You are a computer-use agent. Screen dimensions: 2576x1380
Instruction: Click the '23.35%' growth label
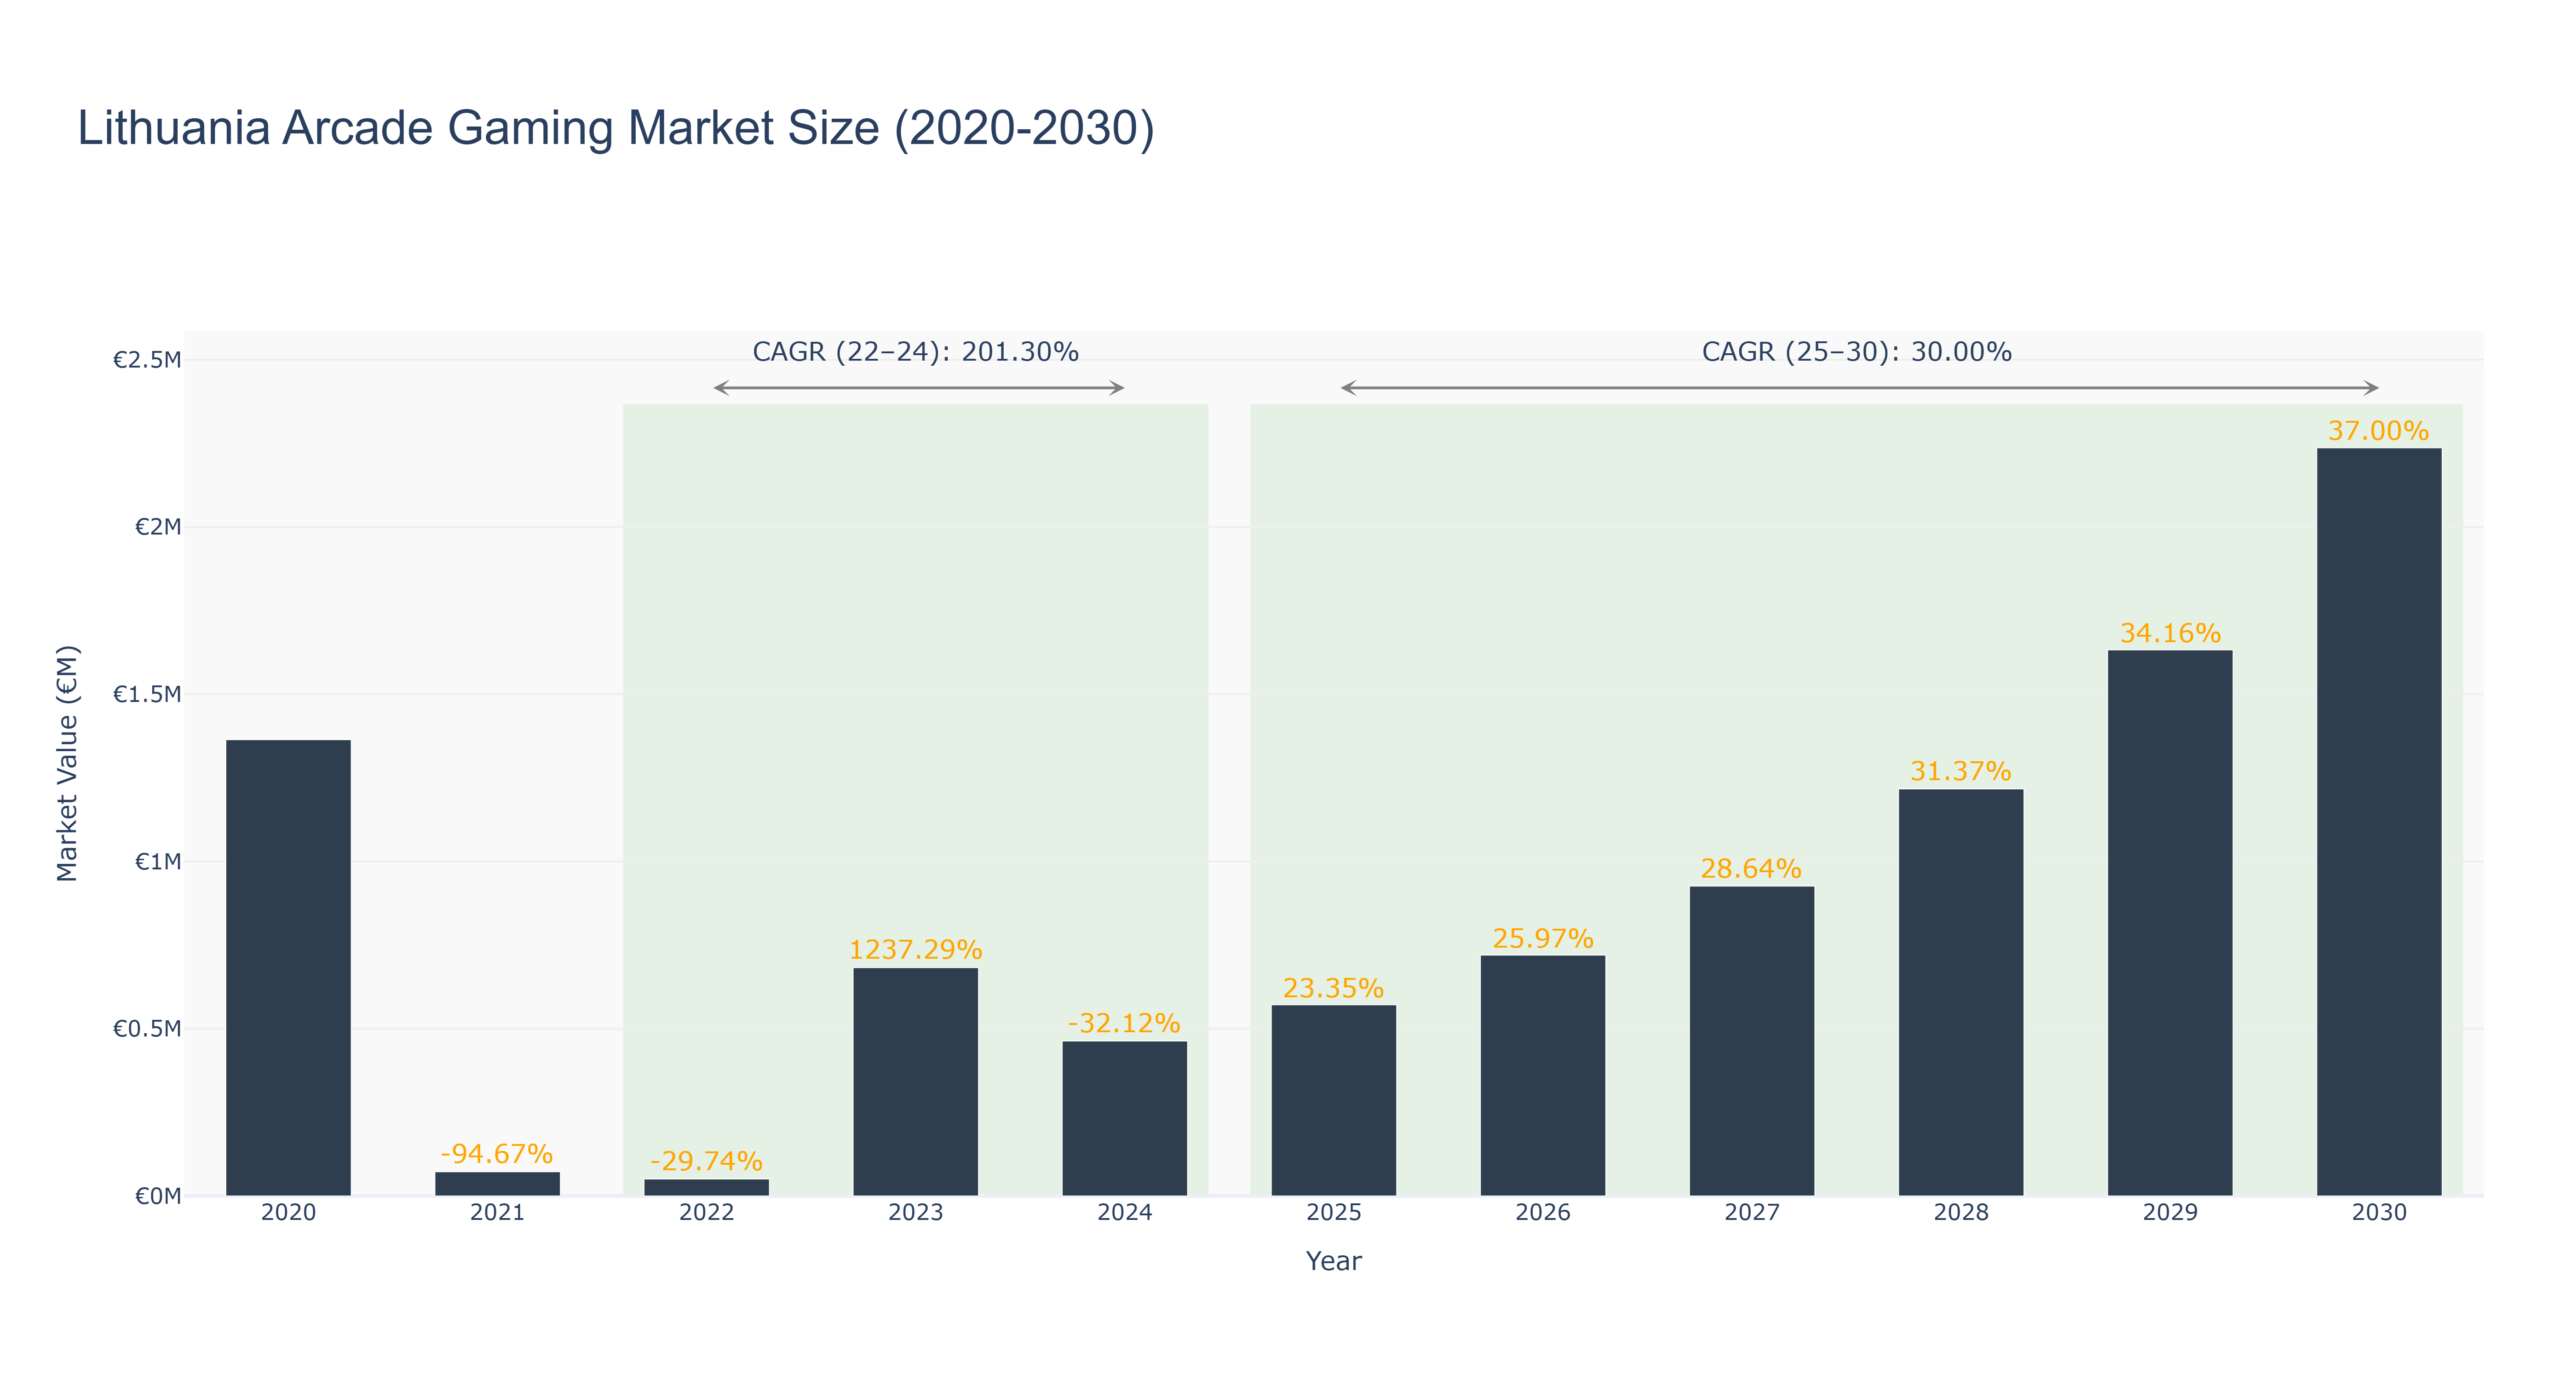[x=1333, y=988]
